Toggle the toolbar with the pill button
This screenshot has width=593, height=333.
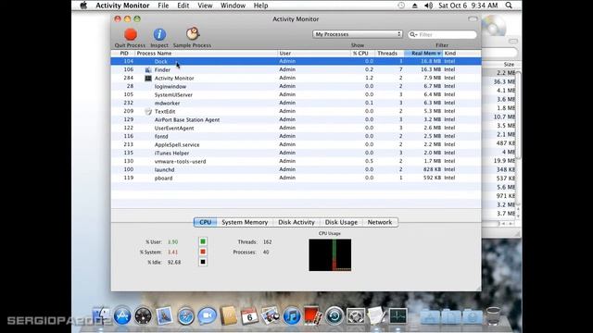473,18
